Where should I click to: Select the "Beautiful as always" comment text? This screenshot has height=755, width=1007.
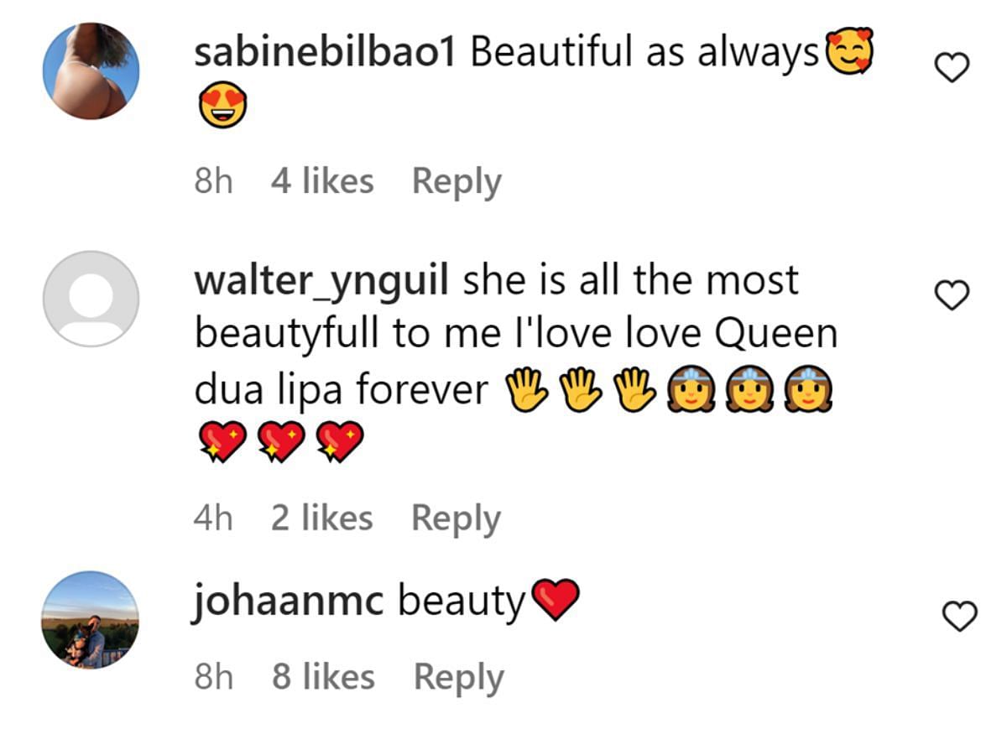pyautogui.click(x=644, y=55)
